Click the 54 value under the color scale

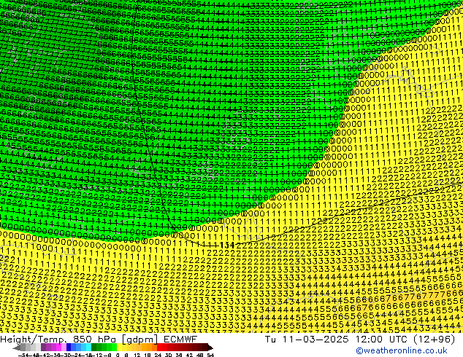click(x=210, y=356)
